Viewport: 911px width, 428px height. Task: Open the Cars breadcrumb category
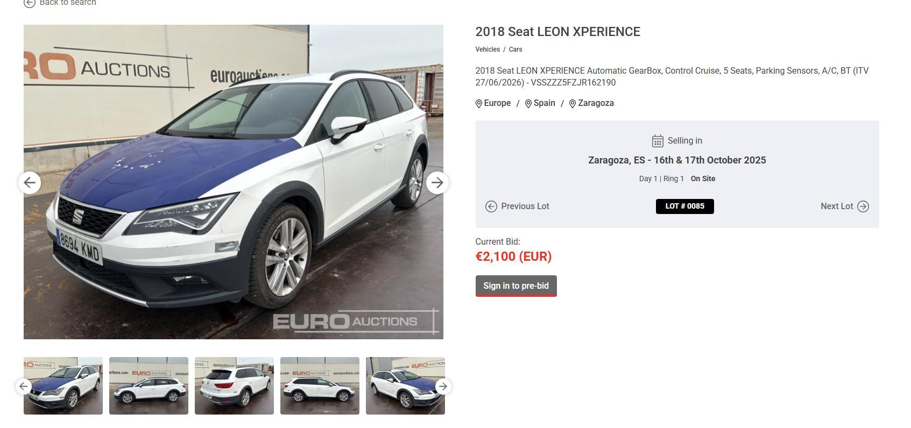tap(515, 49)
